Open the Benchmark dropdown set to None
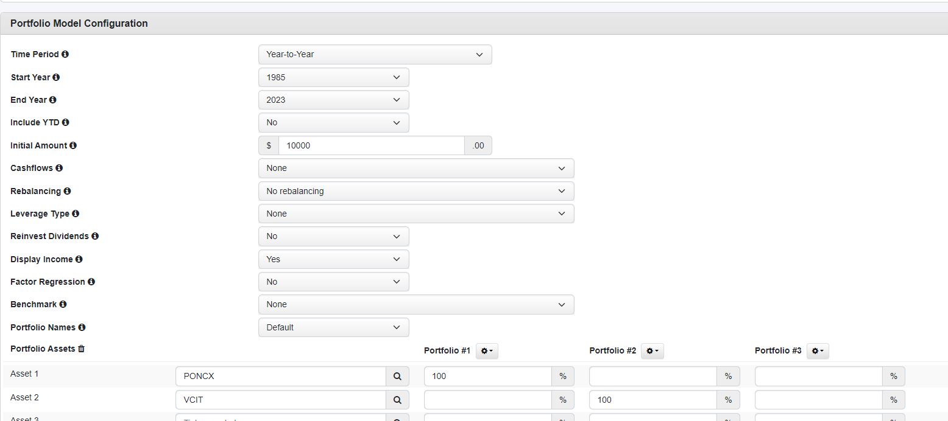 pos(416,304)
